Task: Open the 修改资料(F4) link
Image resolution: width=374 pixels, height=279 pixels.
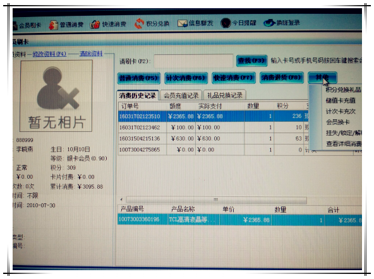Action: coord(49,54)
